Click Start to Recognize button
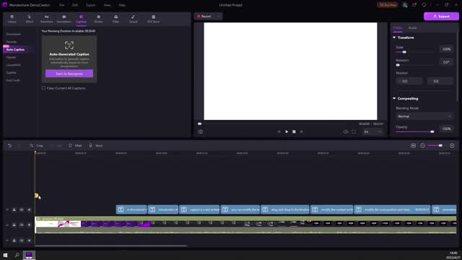Image resolution: width=462 pixels, height=260 pixels. [x=69, y=74]
